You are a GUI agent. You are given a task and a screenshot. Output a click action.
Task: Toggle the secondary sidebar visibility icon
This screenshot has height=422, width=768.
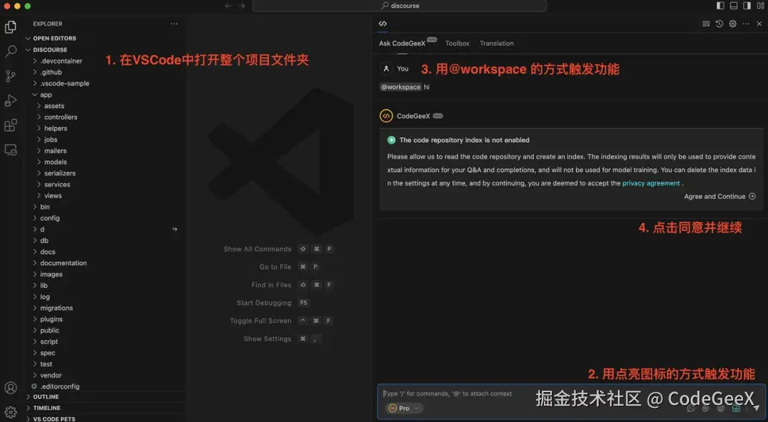(x=745, y=5)
